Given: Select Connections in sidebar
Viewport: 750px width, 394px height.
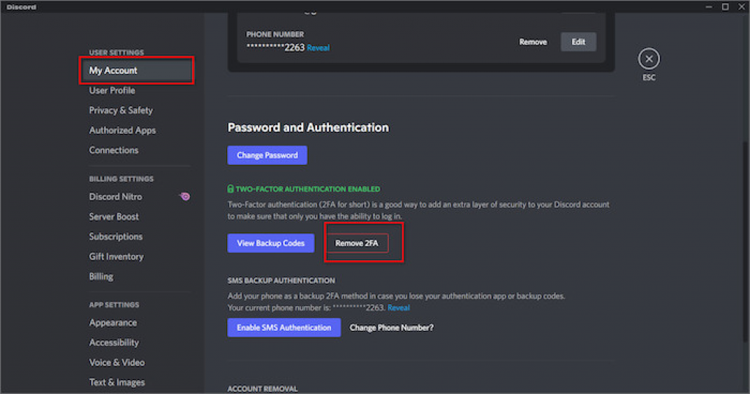Looking at the screenshot, I should 114,150.
